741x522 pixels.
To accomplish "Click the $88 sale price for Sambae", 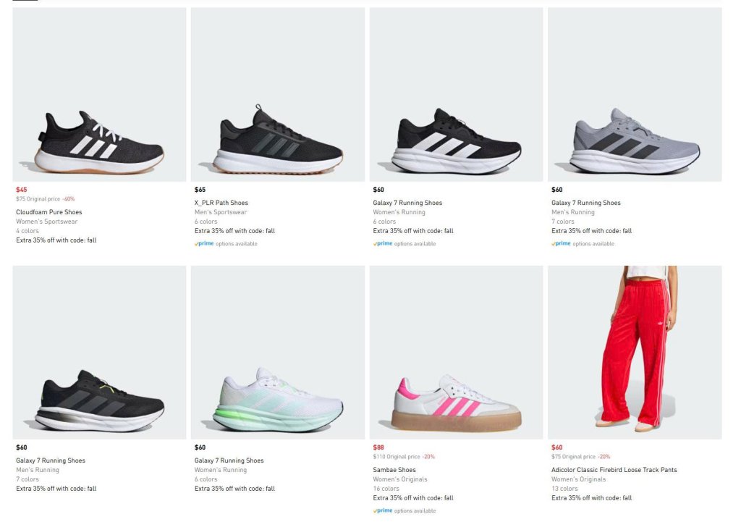I will (x=378, y=447).
